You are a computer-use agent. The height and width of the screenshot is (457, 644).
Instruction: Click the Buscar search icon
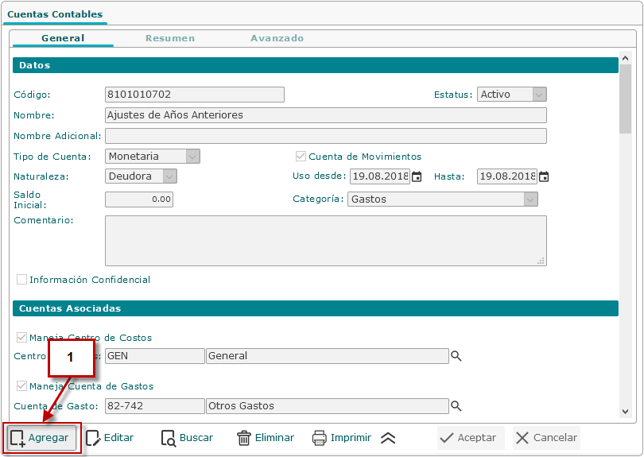(168, 438)
